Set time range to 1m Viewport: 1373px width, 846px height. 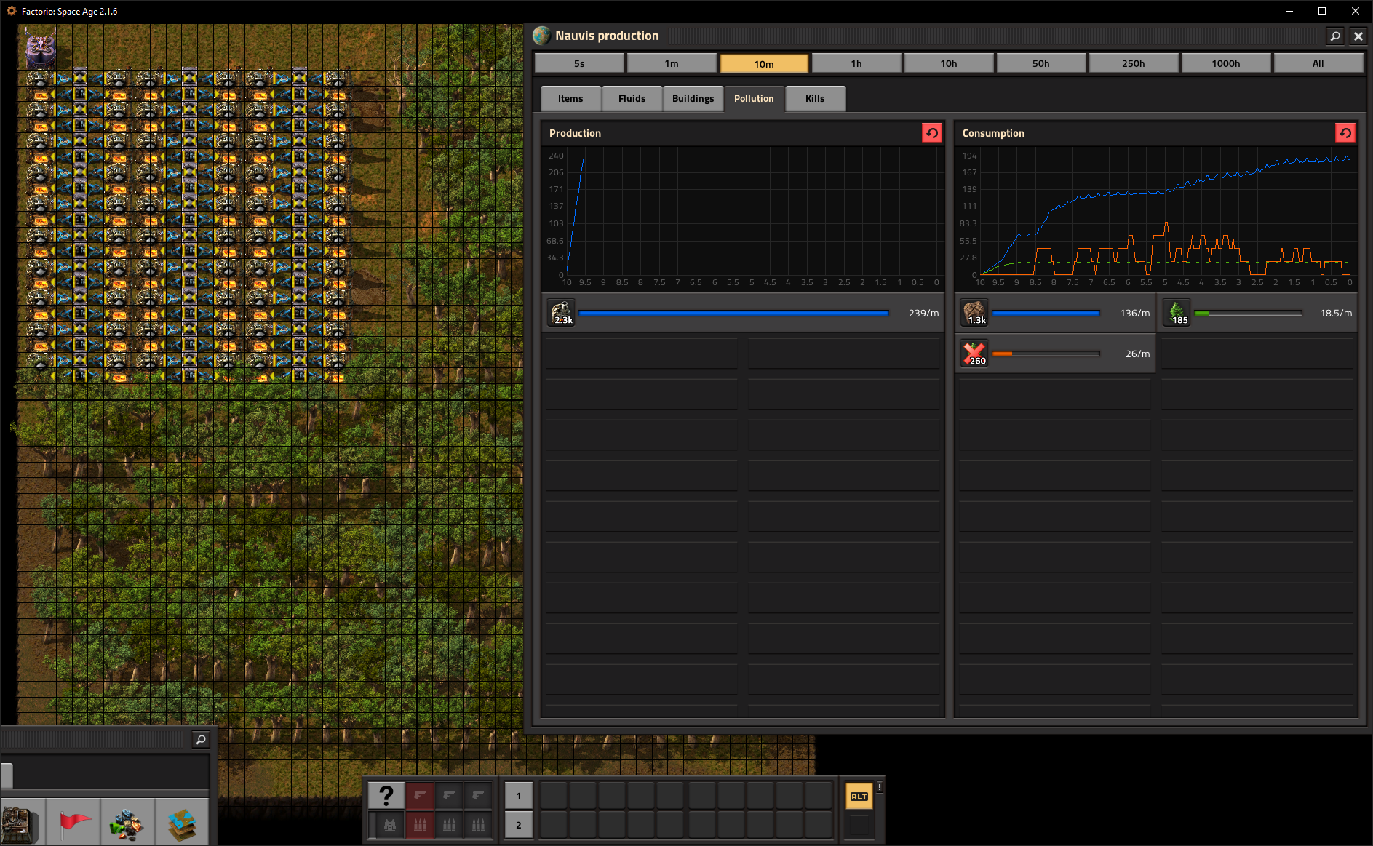[x=672, y=63]
